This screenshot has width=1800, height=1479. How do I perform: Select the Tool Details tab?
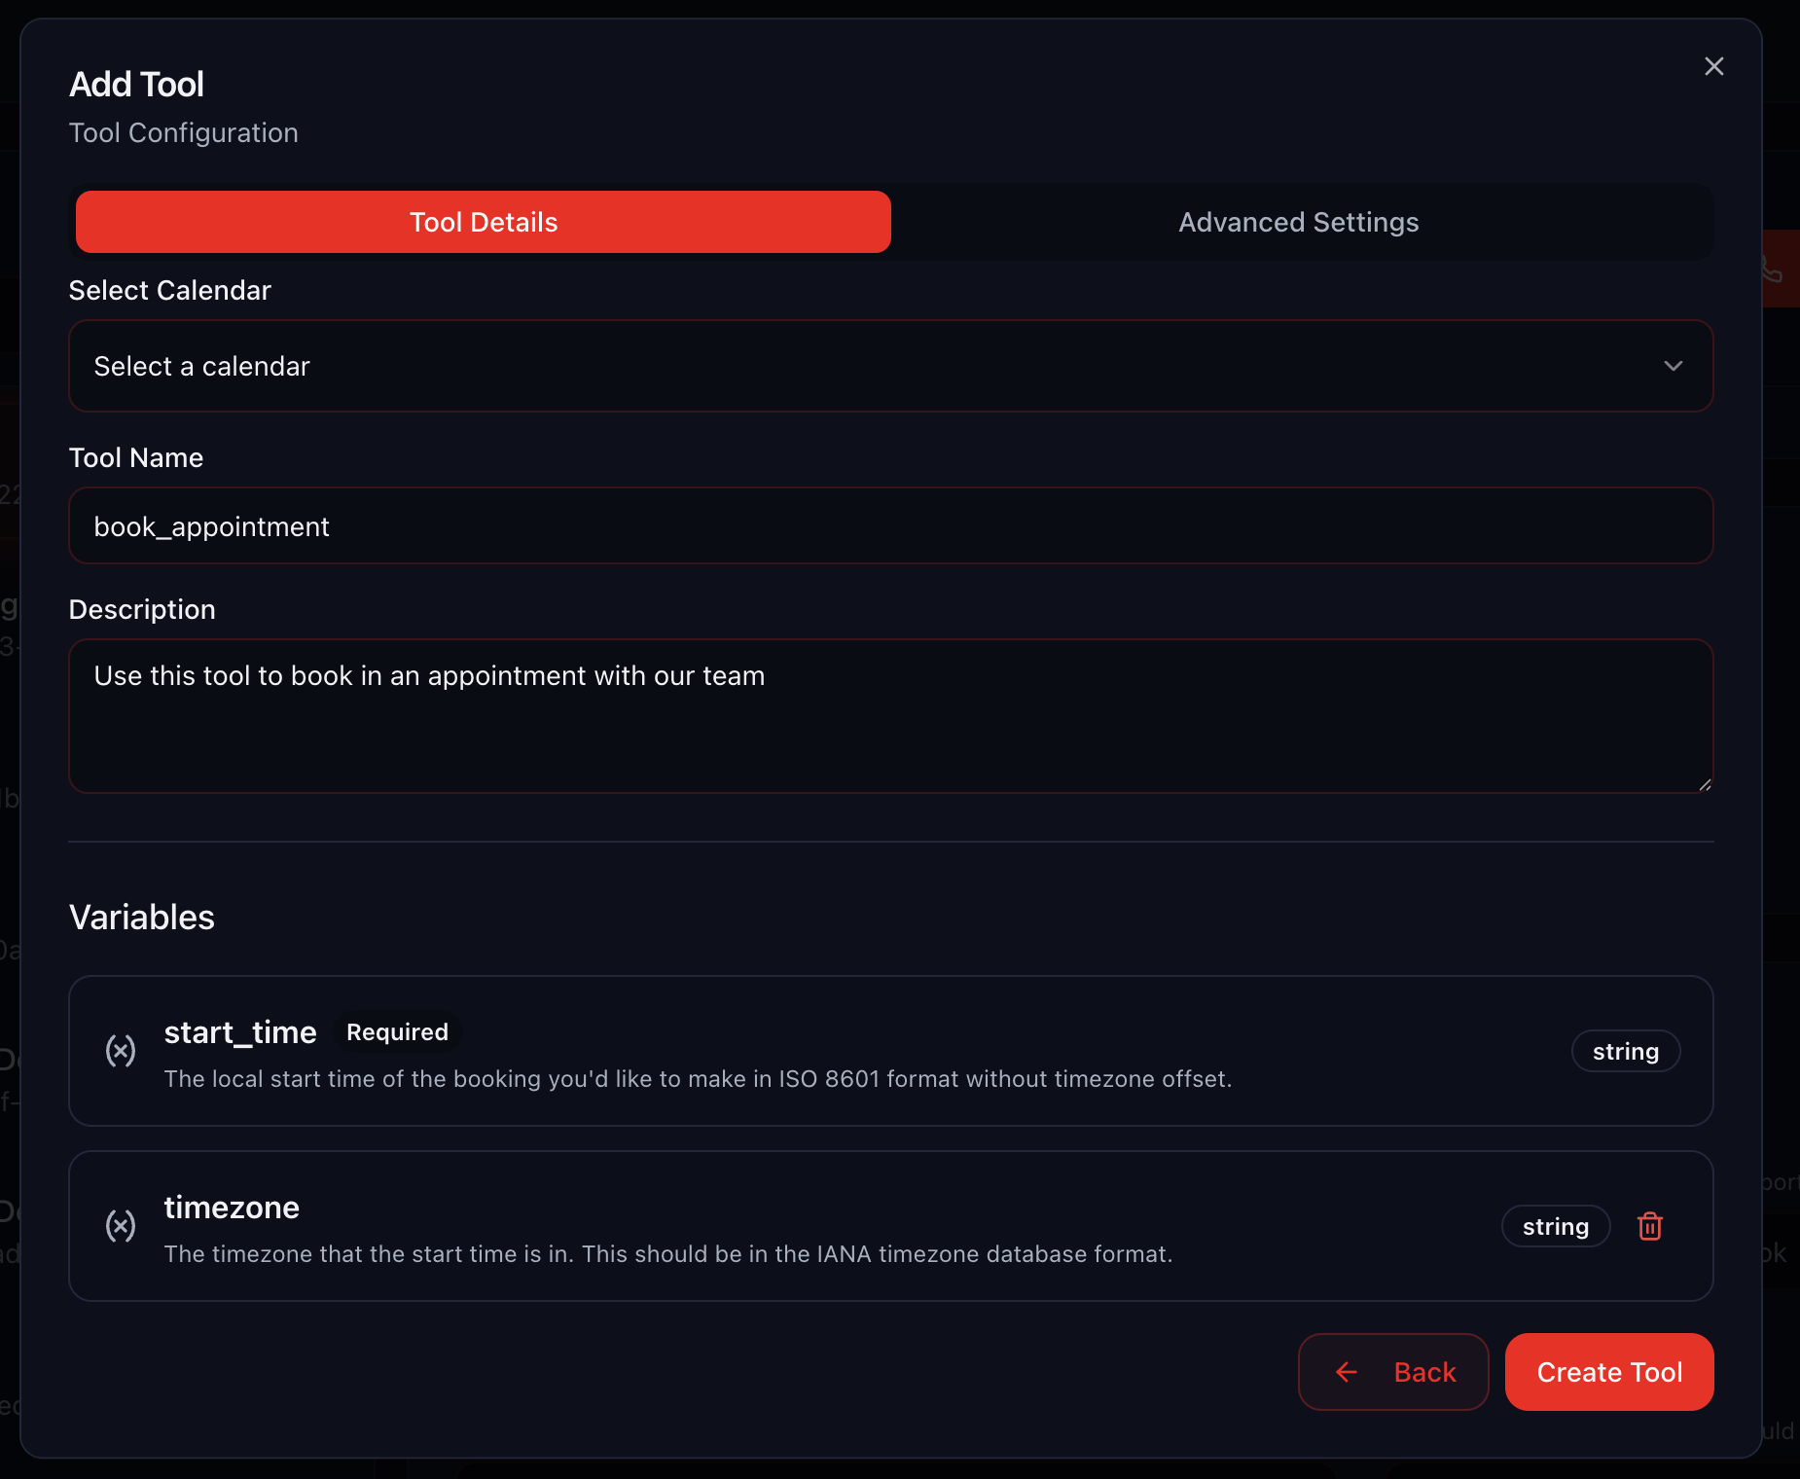[483, 222]
